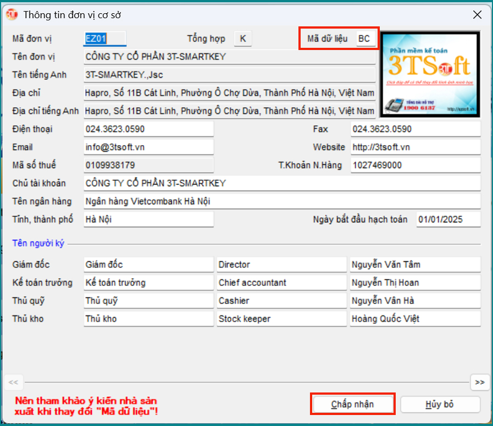This screenshot has width=493, height=426.
Task: Click the Mã đơn vị field EZ01
Action: click(104, 38)
